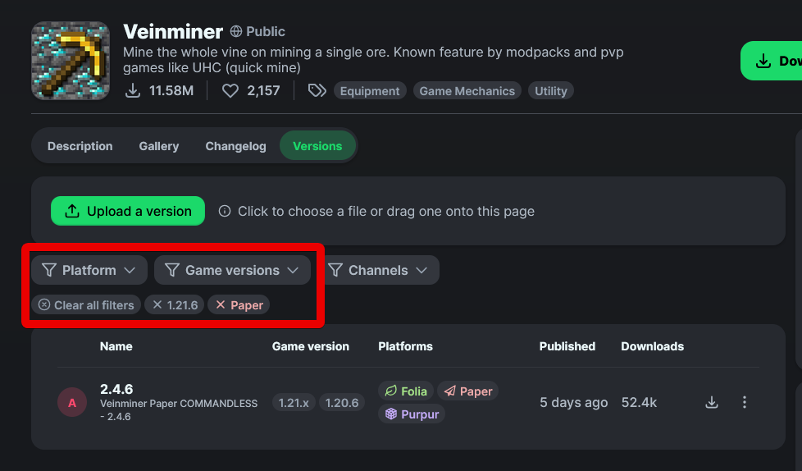Click the Upload a version button
The width and height of the screenshot is (802, 471).
coord(128,211)
